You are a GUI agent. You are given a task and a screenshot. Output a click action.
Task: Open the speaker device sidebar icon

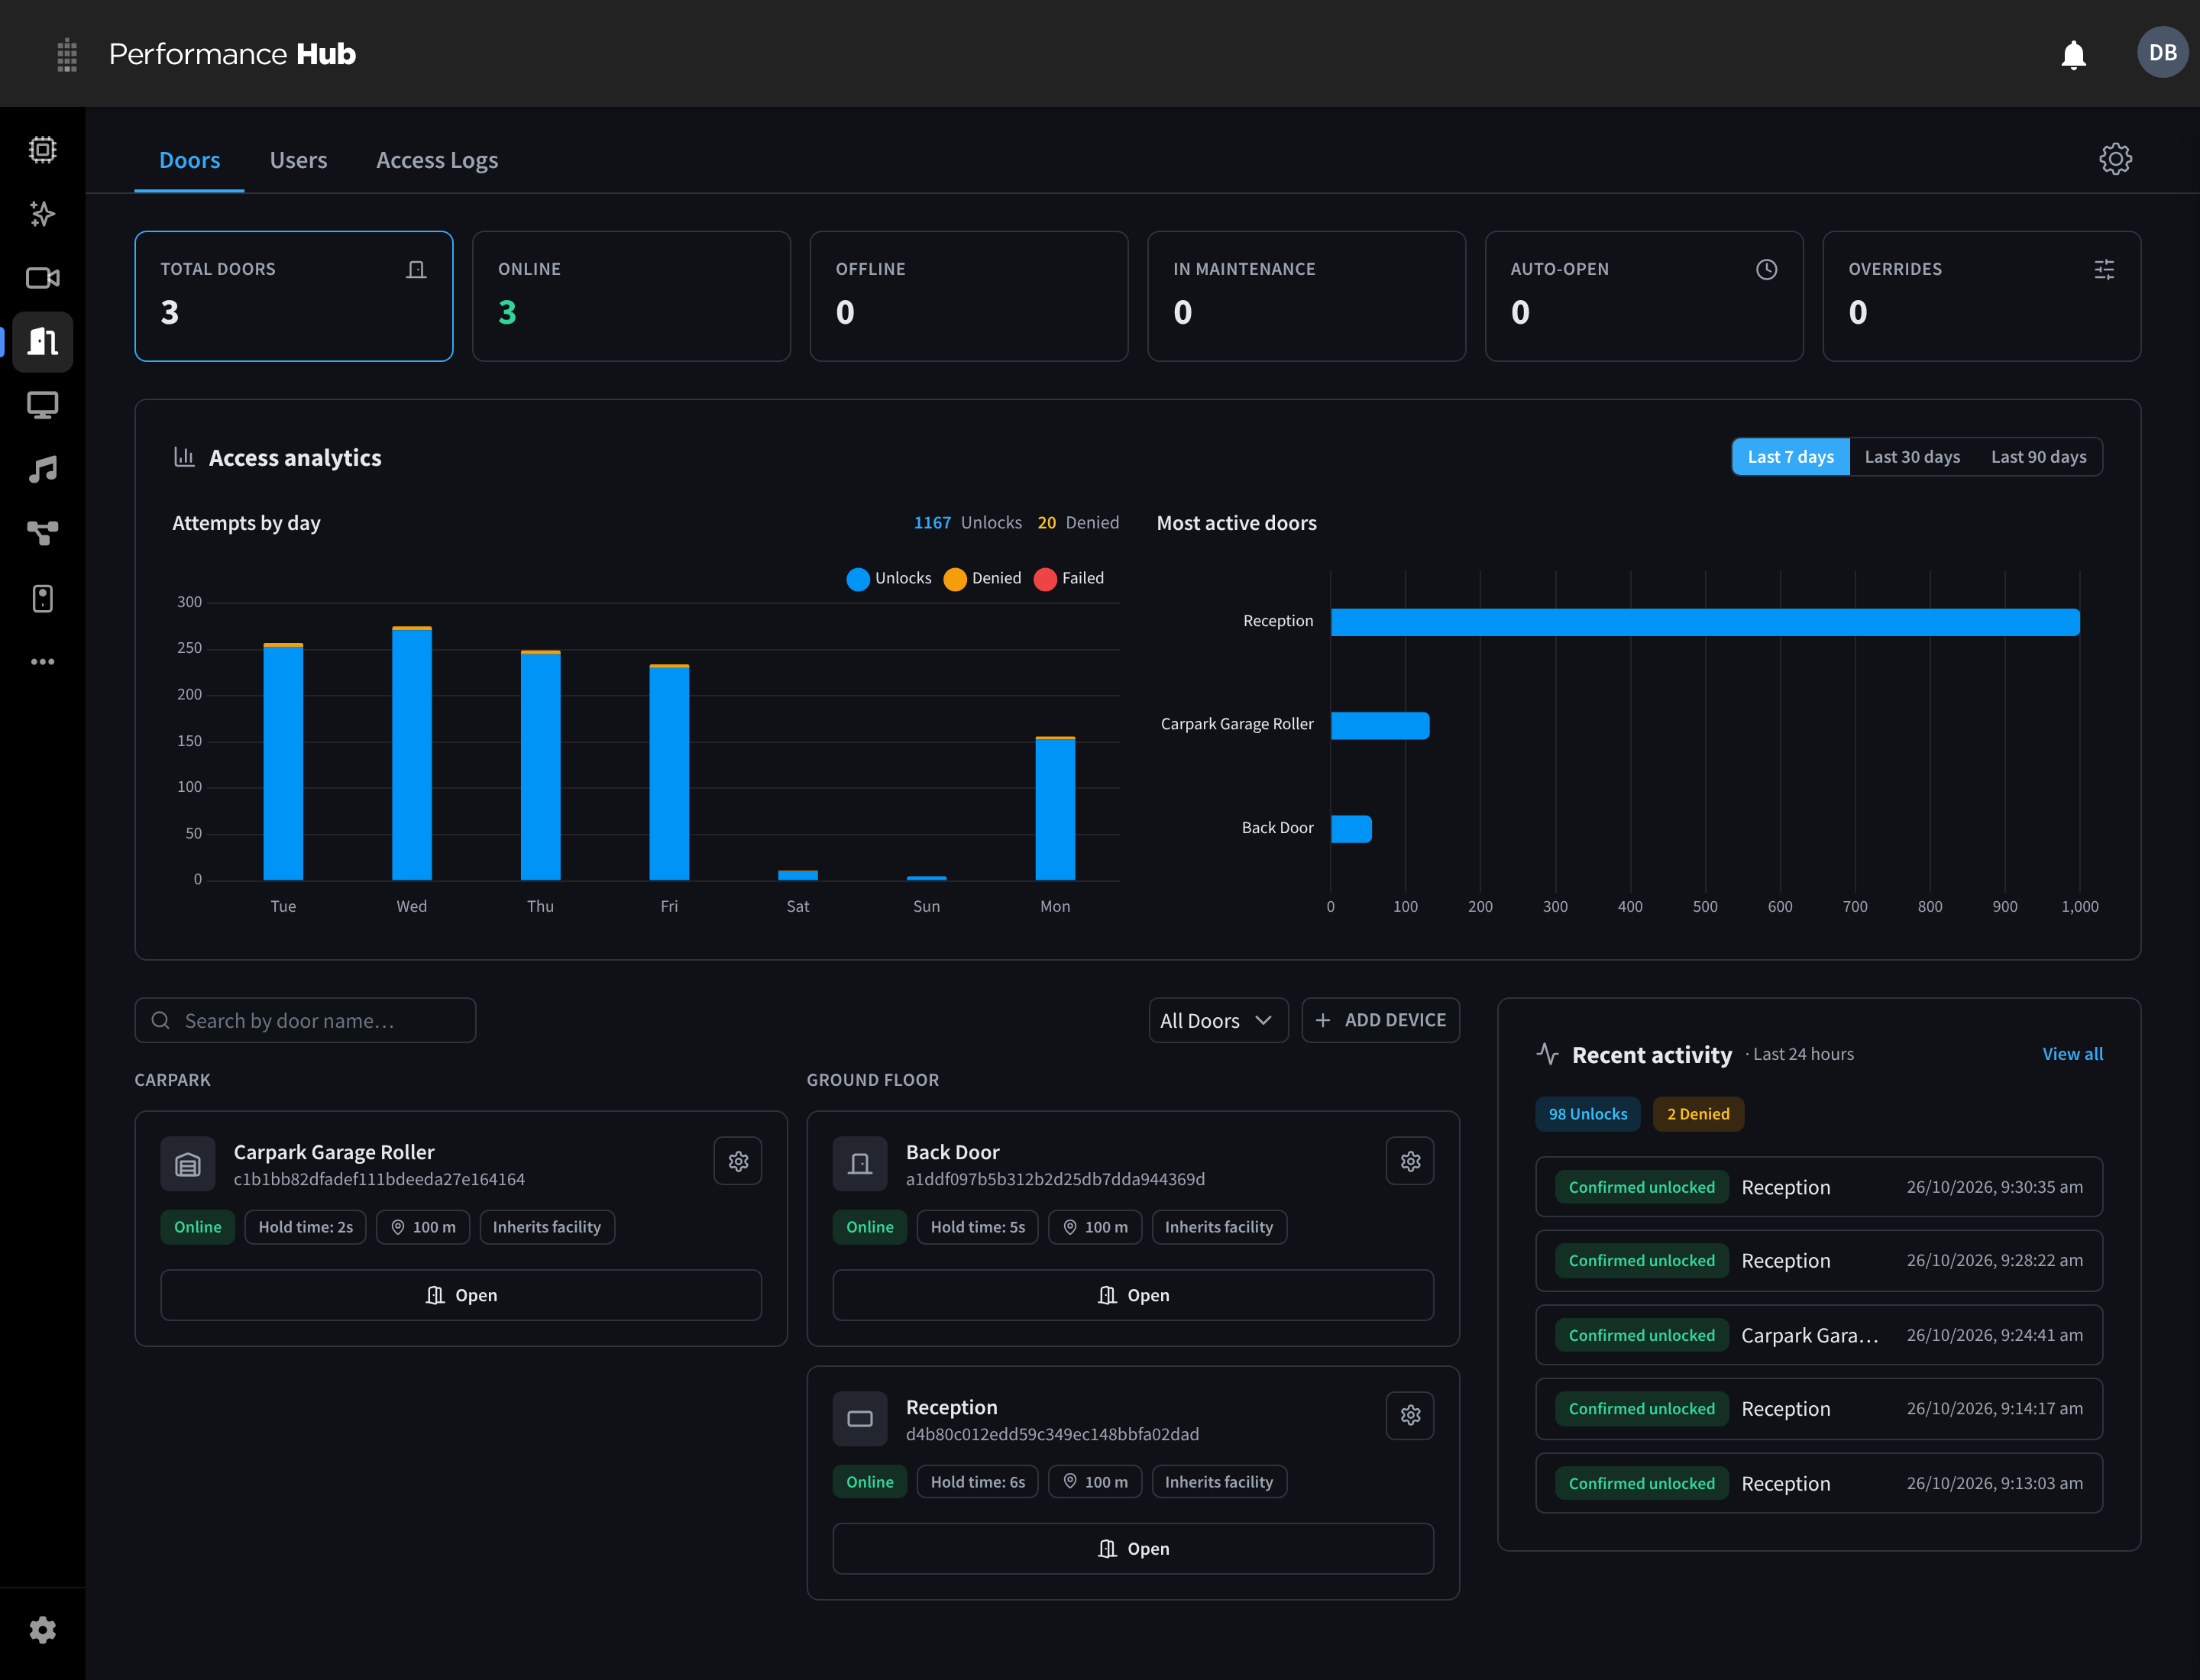tap(42, 598)
